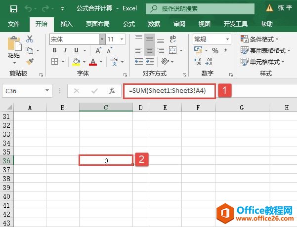
Task: Toggle Italic formatting
Action: tap(65, 50)
